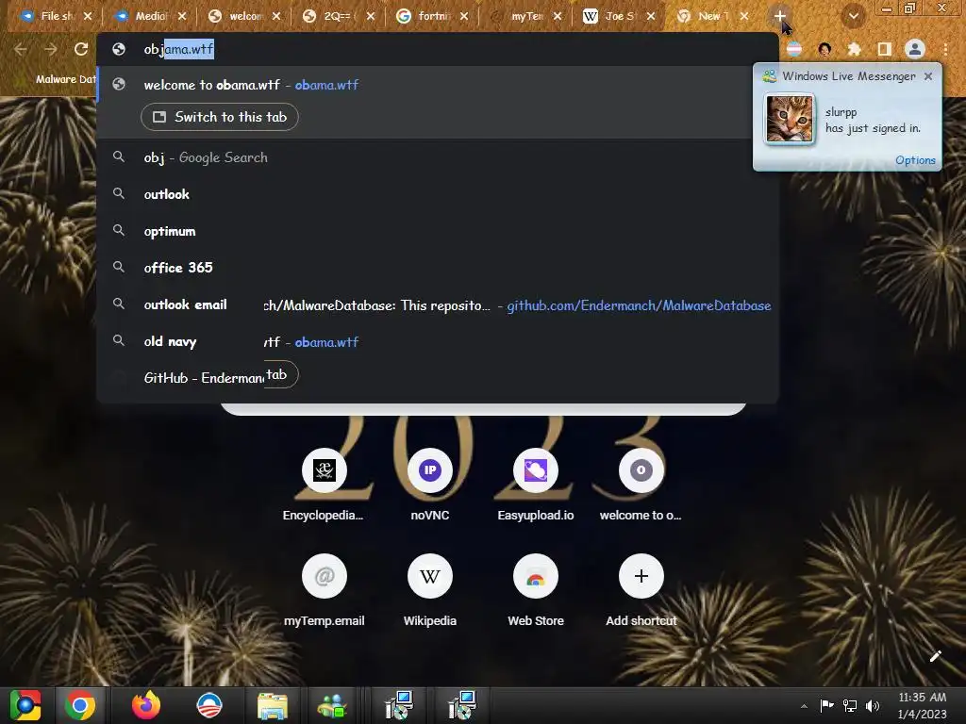966x724 pixels.
Task: Open the Start button on taskbar
Action: (x=25, y=705)
